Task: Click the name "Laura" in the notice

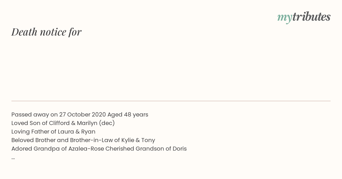Action: (x=66, y=132)
